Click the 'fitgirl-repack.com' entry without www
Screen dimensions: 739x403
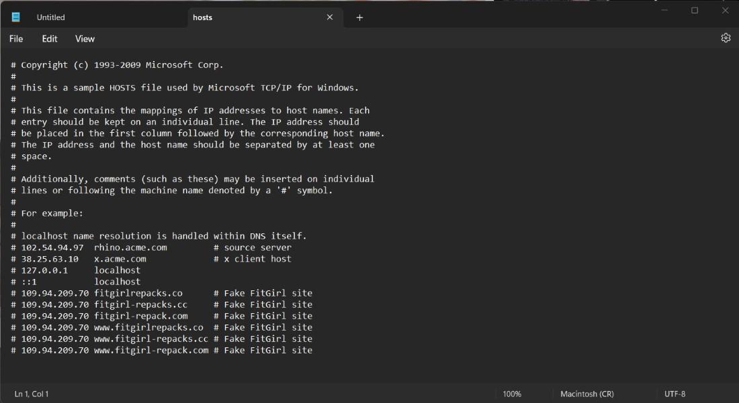pyautogui.click(x=140, y=316)
